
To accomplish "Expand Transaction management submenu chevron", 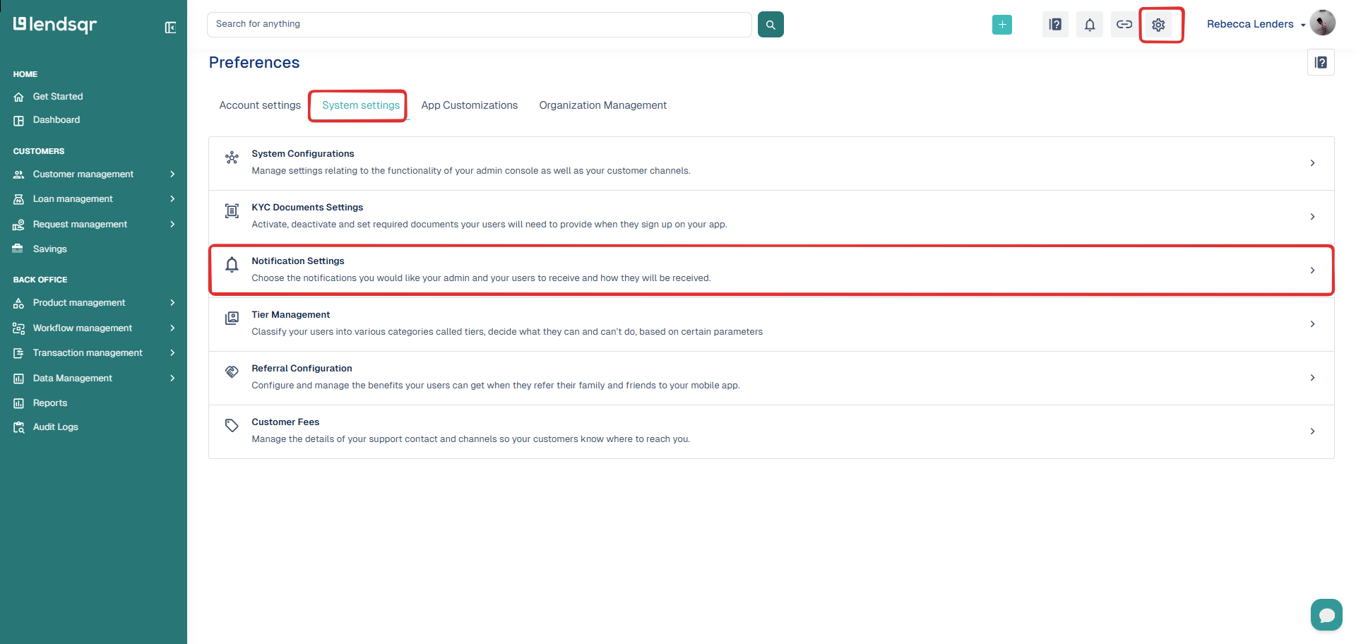I will [172, 353].
